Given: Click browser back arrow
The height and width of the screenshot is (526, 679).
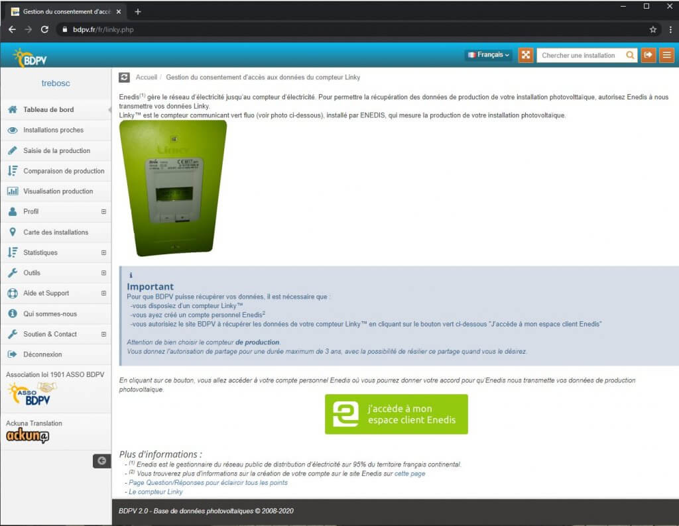Looking at the screenshot, I should [x=12, y=29].
